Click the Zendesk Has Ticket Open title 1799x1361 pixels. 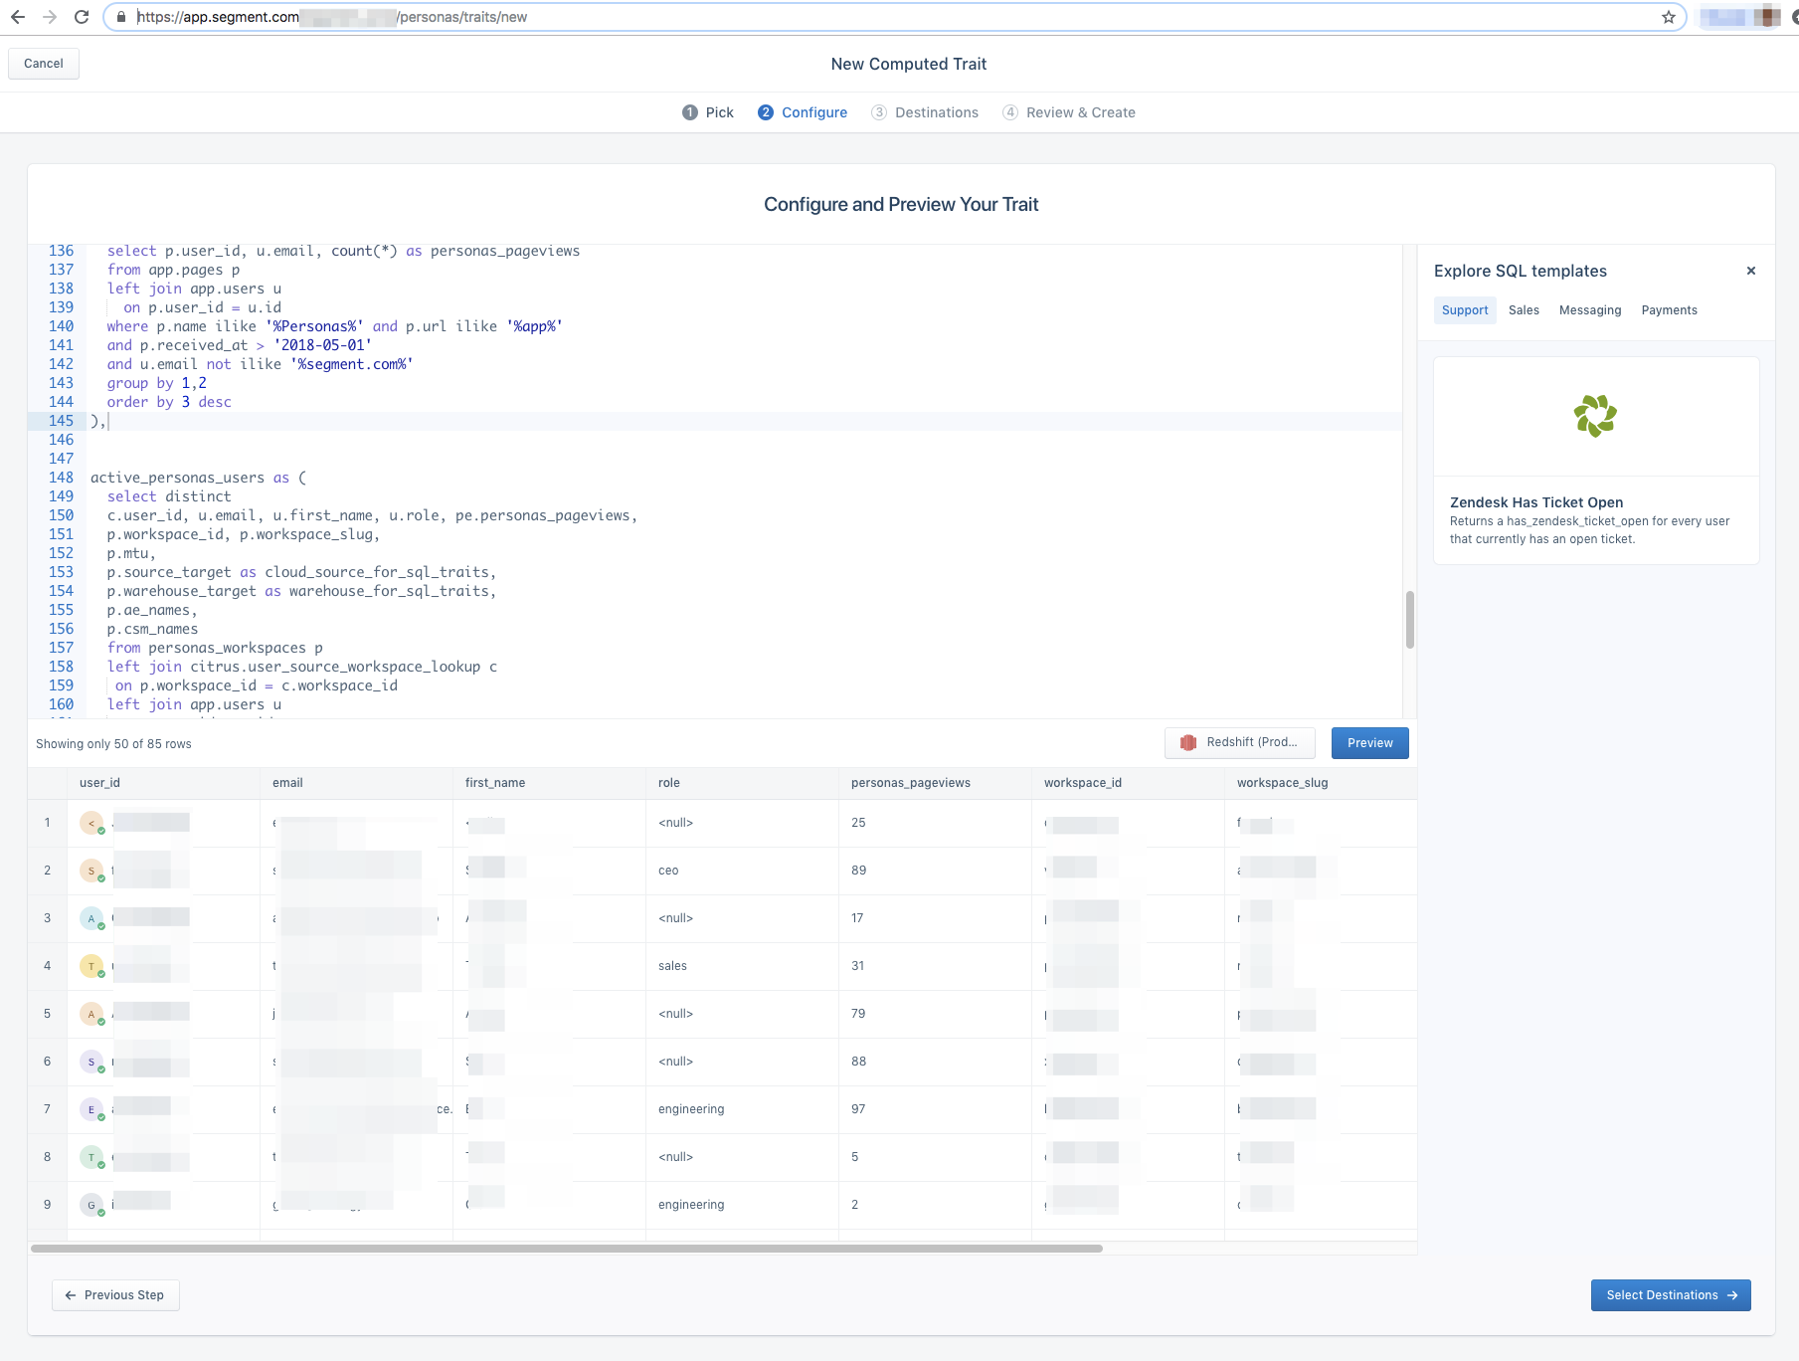(1535, 502)
